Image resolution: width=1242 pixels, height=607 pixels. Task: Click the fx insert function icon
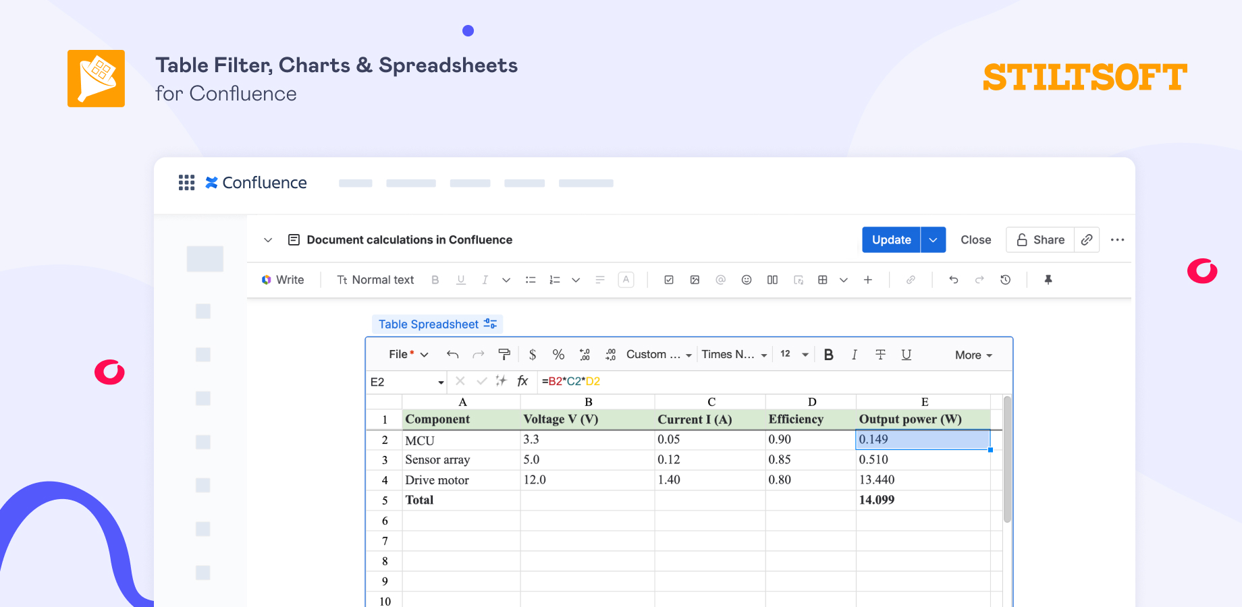point(522,382)
